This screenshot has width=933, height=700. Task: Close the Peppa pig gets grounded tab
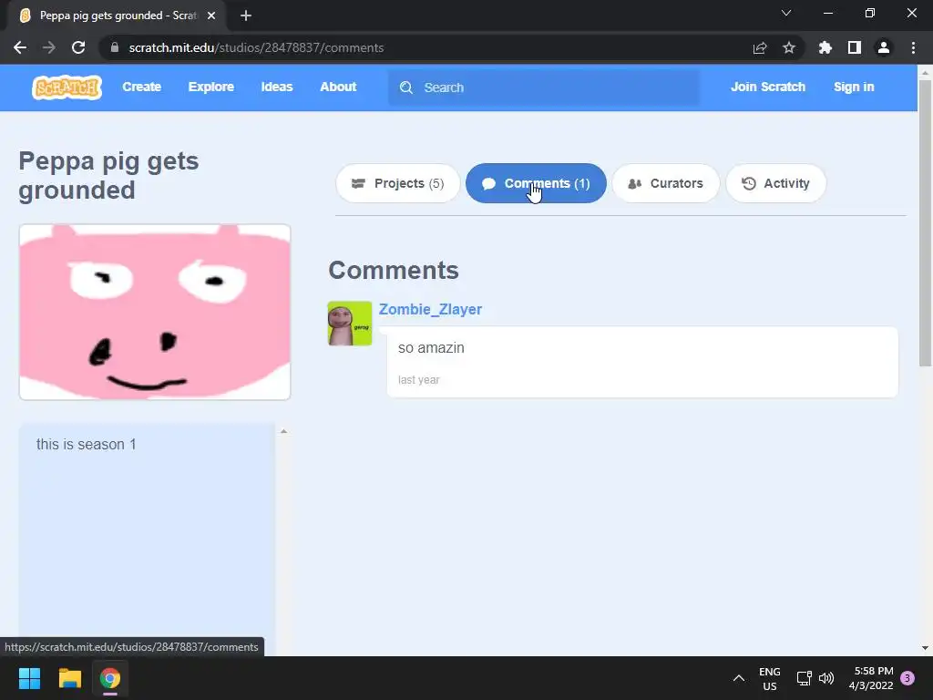211,15
